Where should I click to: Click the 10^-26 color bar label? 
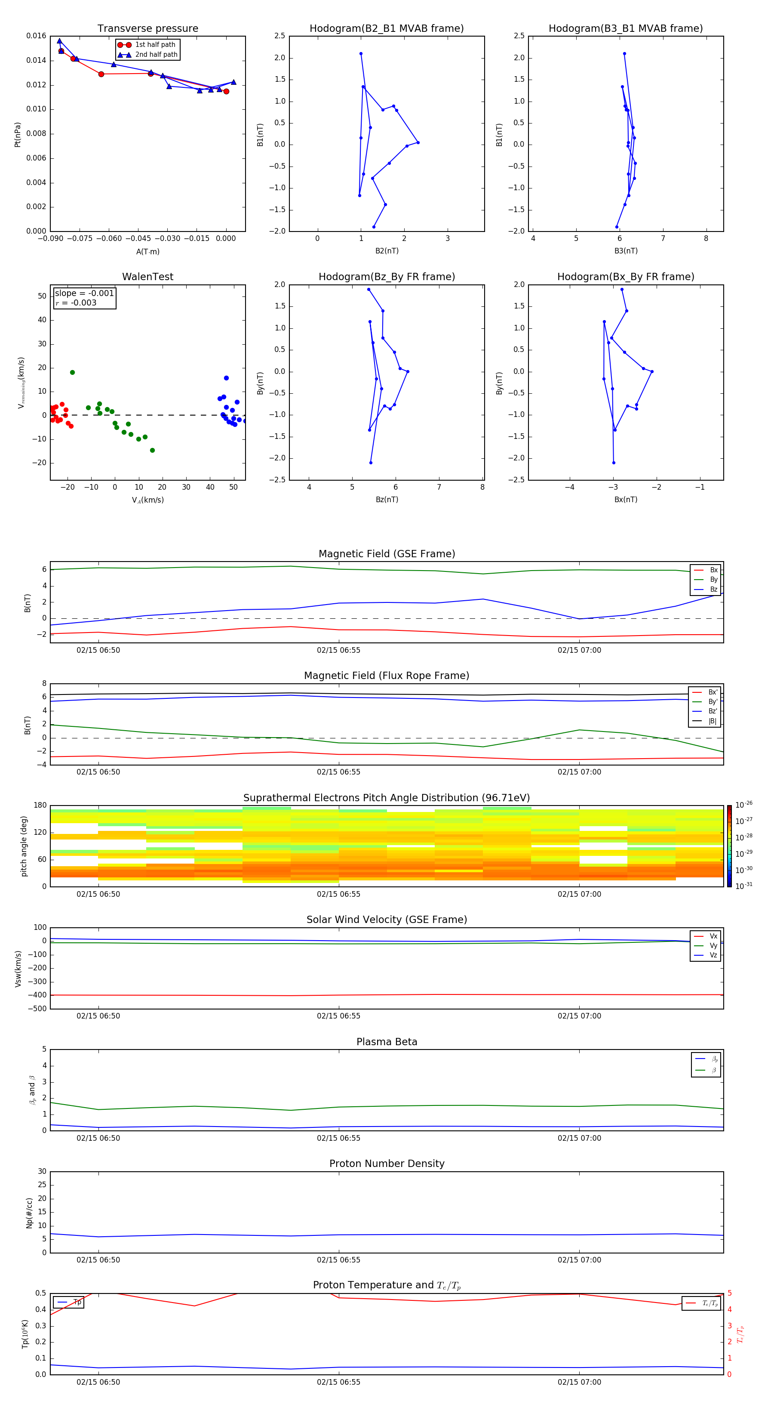tap(744, 805)
